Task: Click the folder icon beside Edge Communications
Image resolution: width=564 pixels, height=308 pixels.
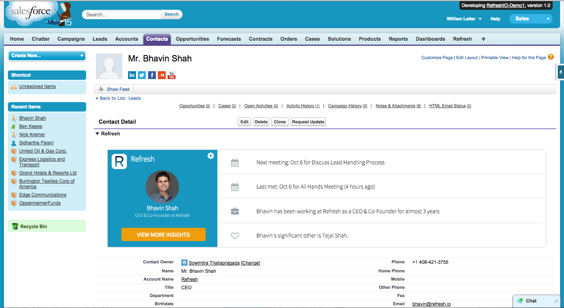Action: coord(14,195)
